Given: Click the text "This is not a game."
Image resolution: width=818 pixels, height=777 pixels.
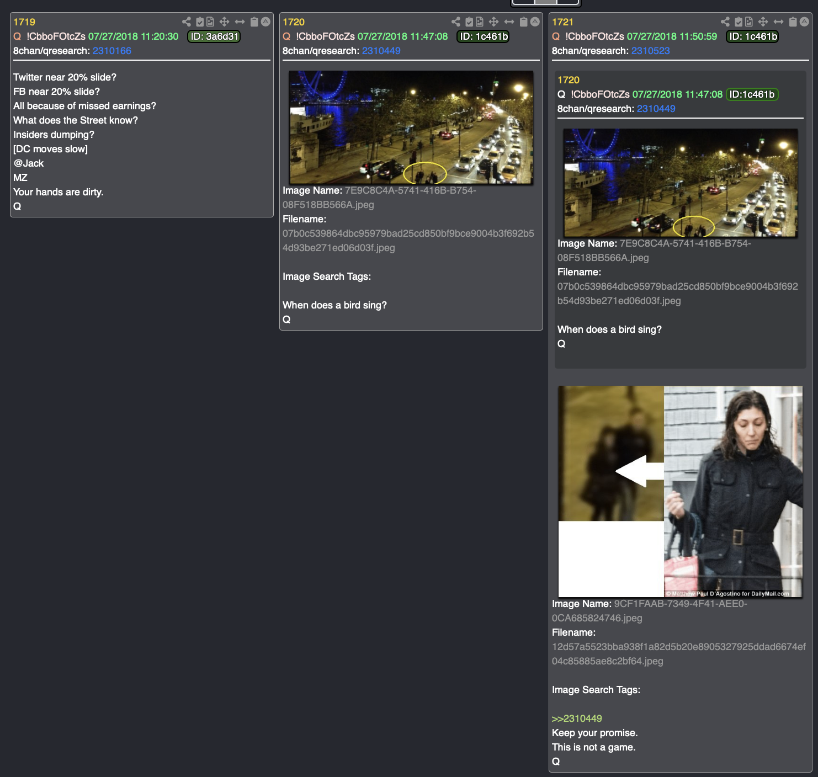Looking at the screenshot, I should coord(594,747).
